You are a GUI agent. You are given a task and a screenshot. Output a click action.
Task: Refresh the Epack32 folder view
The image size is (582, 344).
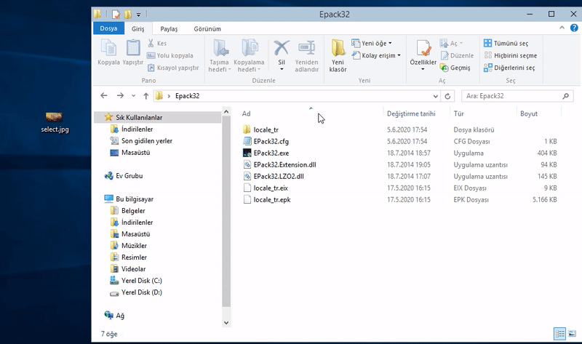tap(447, 96)
